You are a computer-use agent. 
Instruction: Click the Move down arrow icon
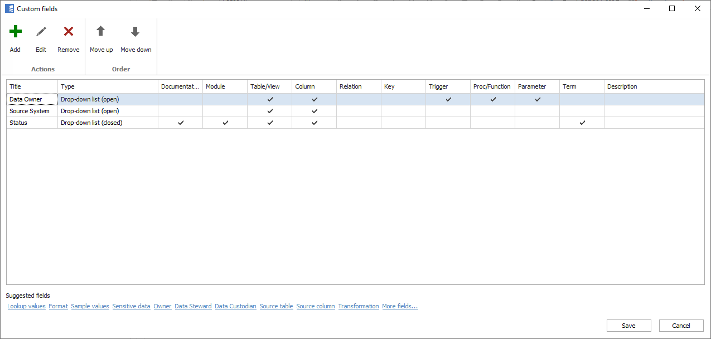pyautogui.click(x=136, y=31)
